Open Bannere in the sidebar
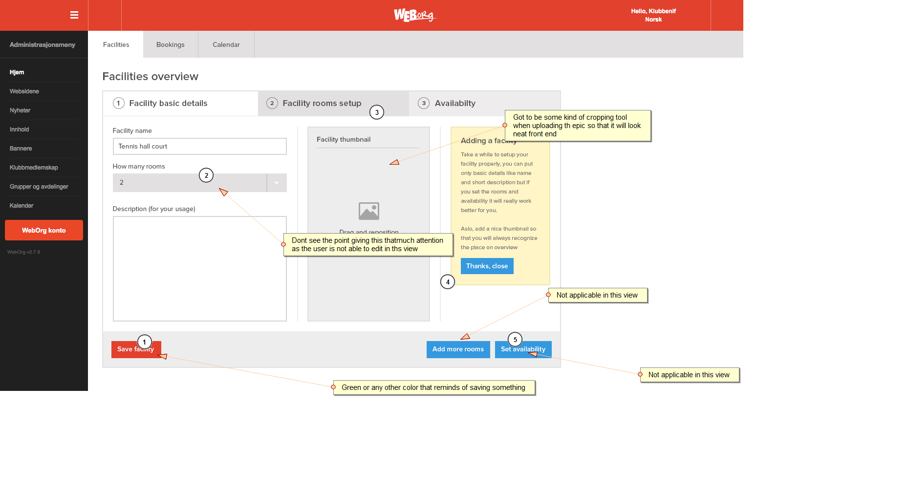908x494 pixels. tap(21, 149)
